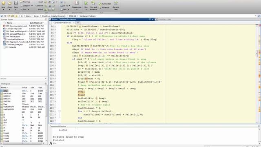This screenshot has height=147, width=261.
Task: Click the Run Section button
Action: 104,4
